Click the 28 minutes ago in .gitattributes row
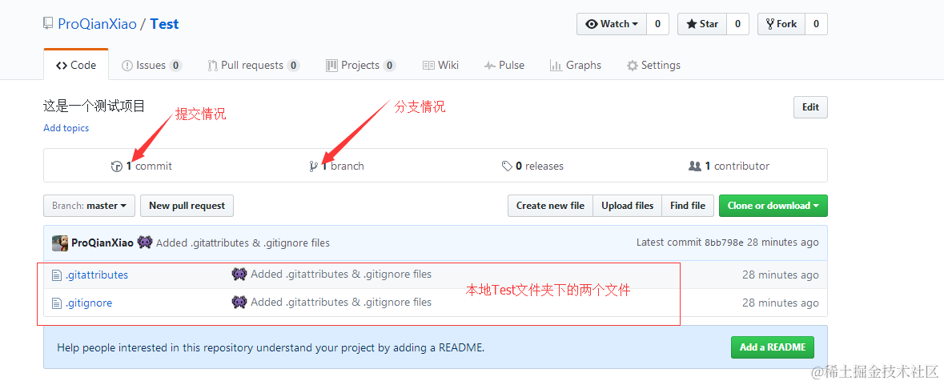 click(x=780, y=275)
